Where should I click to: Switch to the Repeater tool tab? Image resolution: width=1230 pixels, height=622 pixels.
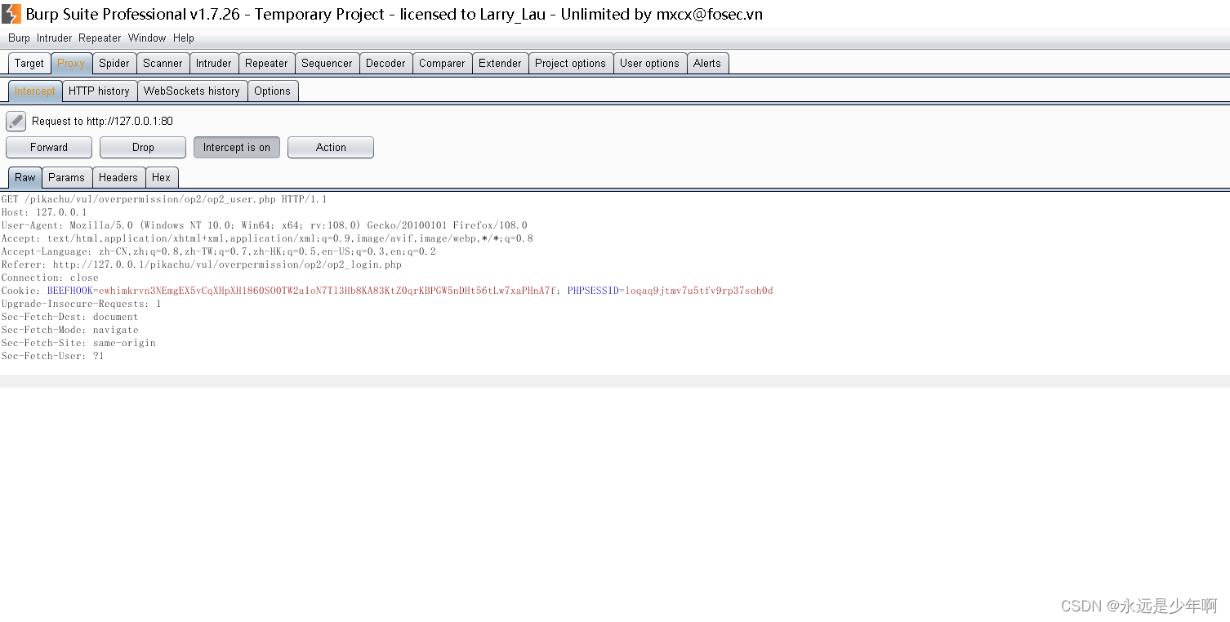point(266,63)
